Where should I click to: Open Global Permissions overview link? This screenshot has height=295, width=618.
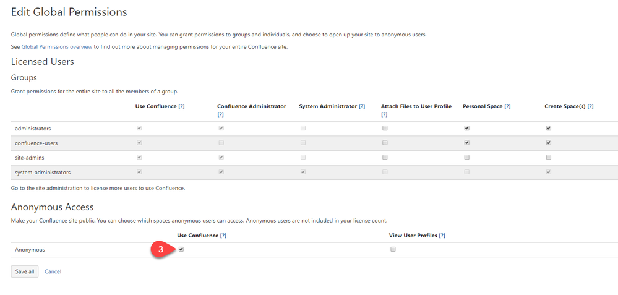coord(57,47)
